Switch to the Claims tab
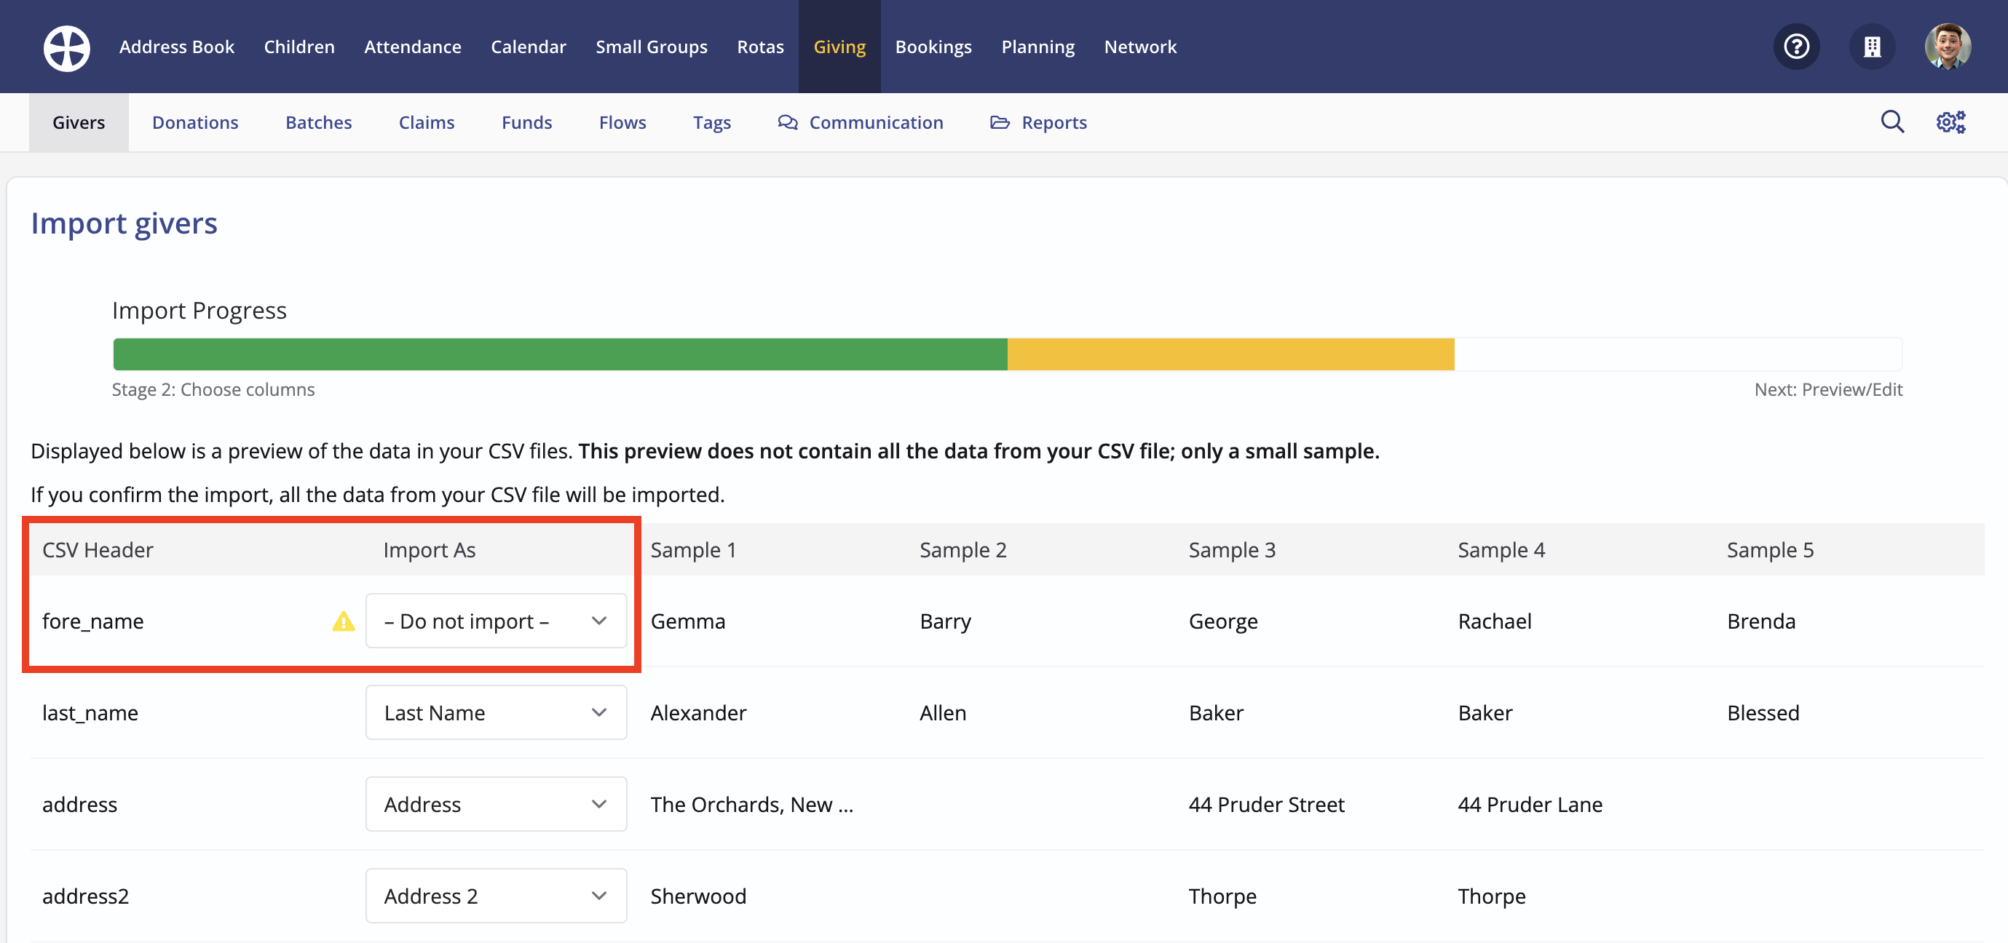 (x=427, y=122)
